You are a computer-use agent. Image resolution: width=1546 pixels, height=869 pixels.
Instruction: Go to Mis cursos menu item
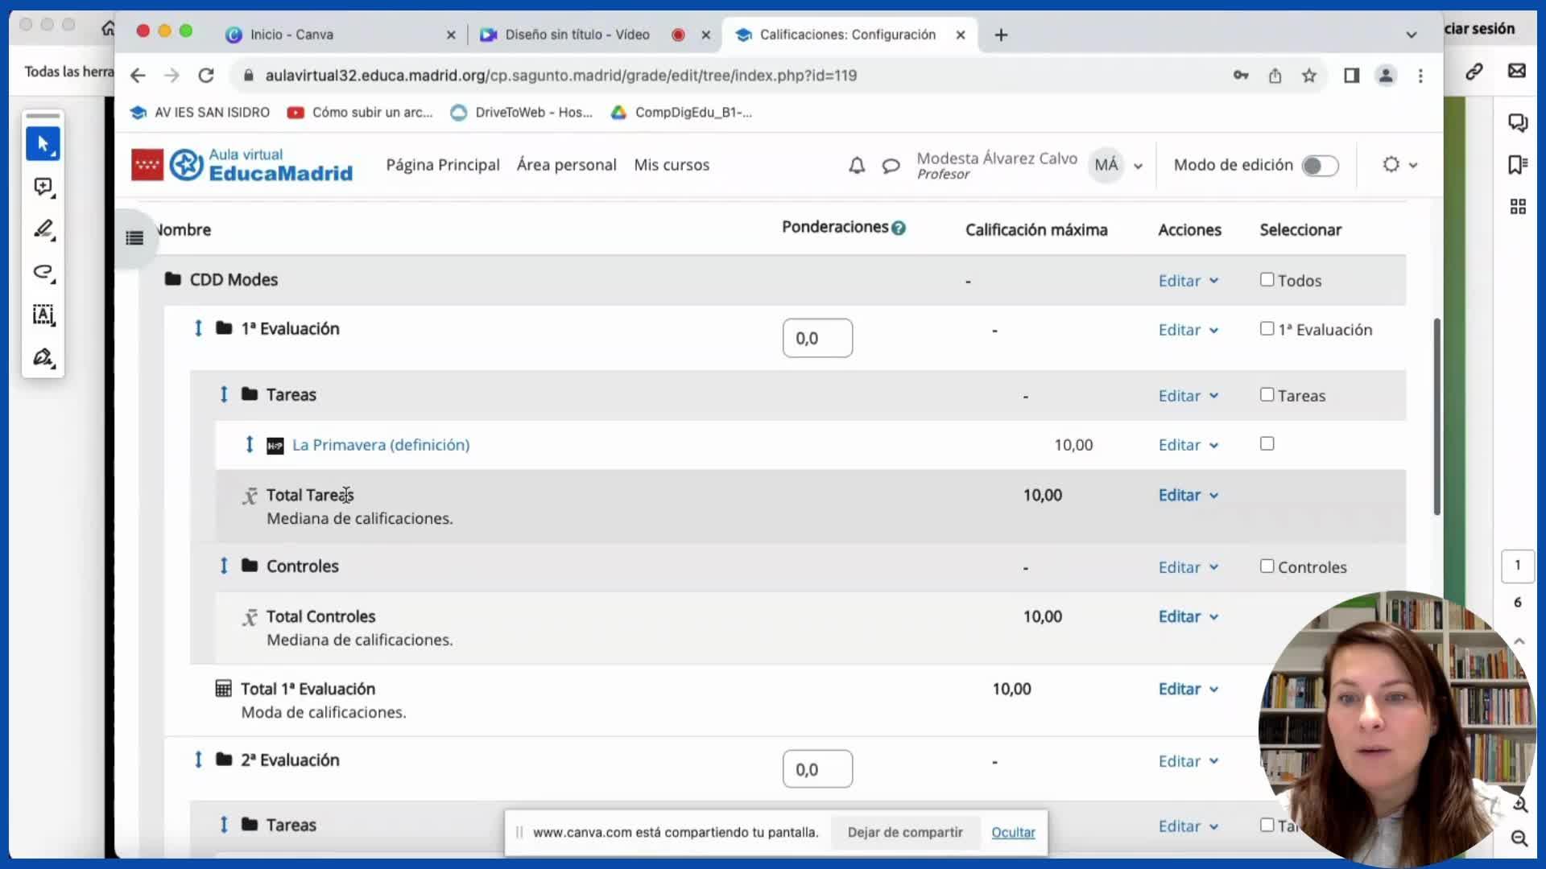point(672,165)
